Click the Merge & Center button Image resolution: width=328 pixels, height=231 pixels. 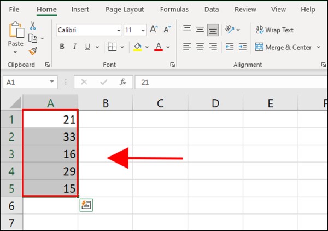[283, 47]
